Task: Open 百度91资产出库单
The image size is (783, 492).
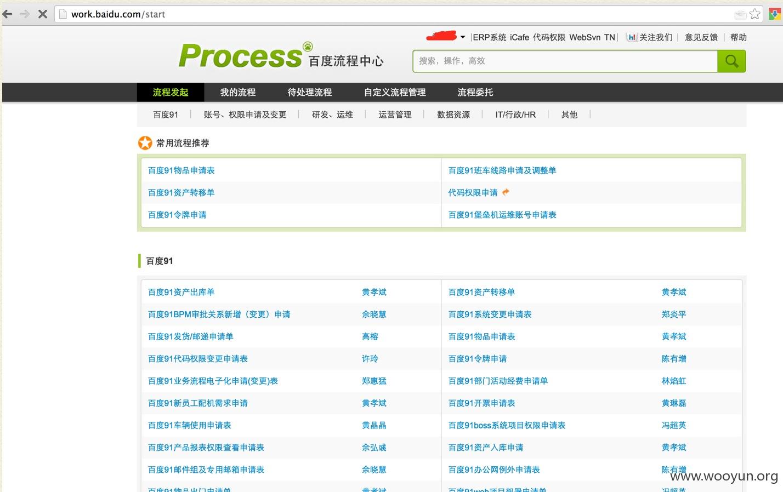Action: (x=181, y=292)
